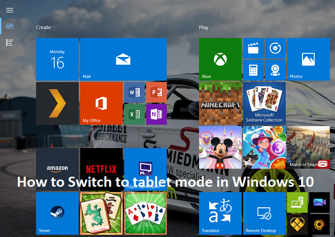Launch Steam from the Start tiles
The image size is (335, 237).
click(x=57, y=213)
